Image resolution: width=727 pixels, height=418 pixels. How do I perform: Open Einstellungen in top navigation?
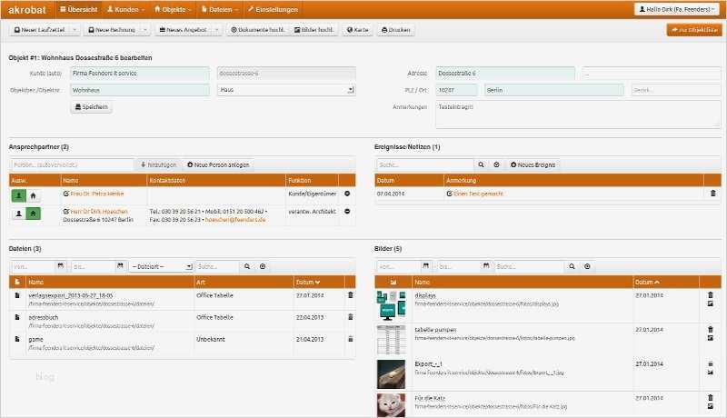[x=273, y=9]
